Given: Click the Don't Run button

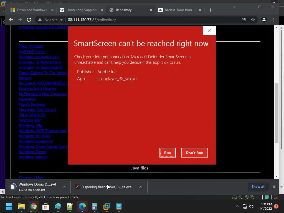Looking at the screenshot, I should click(x=194, y=153).
